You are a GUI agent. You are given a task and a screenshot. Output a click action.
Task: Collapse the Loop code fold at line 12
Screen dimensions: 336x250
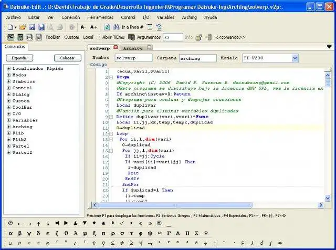[111, 134]
